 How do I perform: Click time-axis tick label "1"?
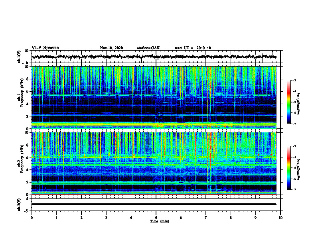(56, 218)
